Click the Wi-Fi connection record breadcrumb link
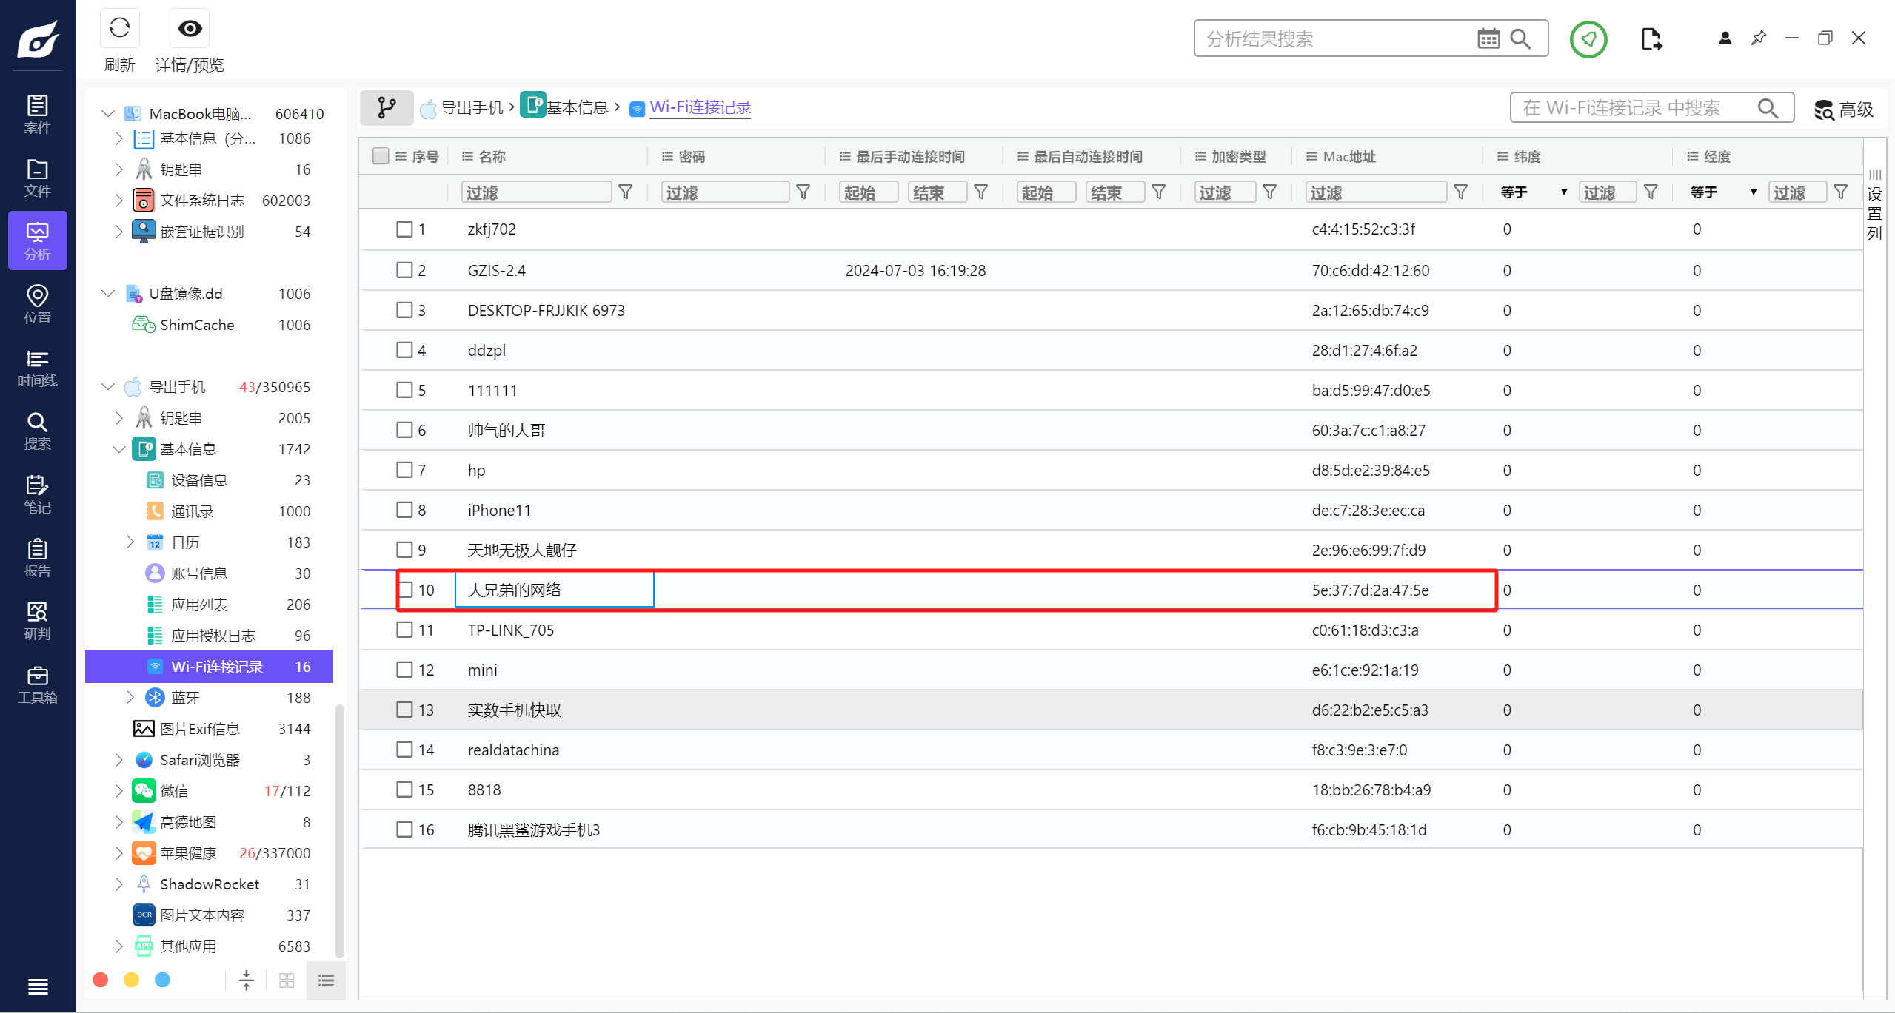Image resolution: width=1895 pixels, height=1013 pixels. pos(700,108)
